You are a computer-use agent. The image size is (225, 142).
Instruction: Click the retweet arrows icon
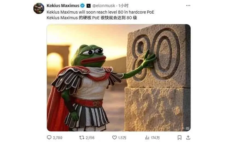click(x=82, y=138)
